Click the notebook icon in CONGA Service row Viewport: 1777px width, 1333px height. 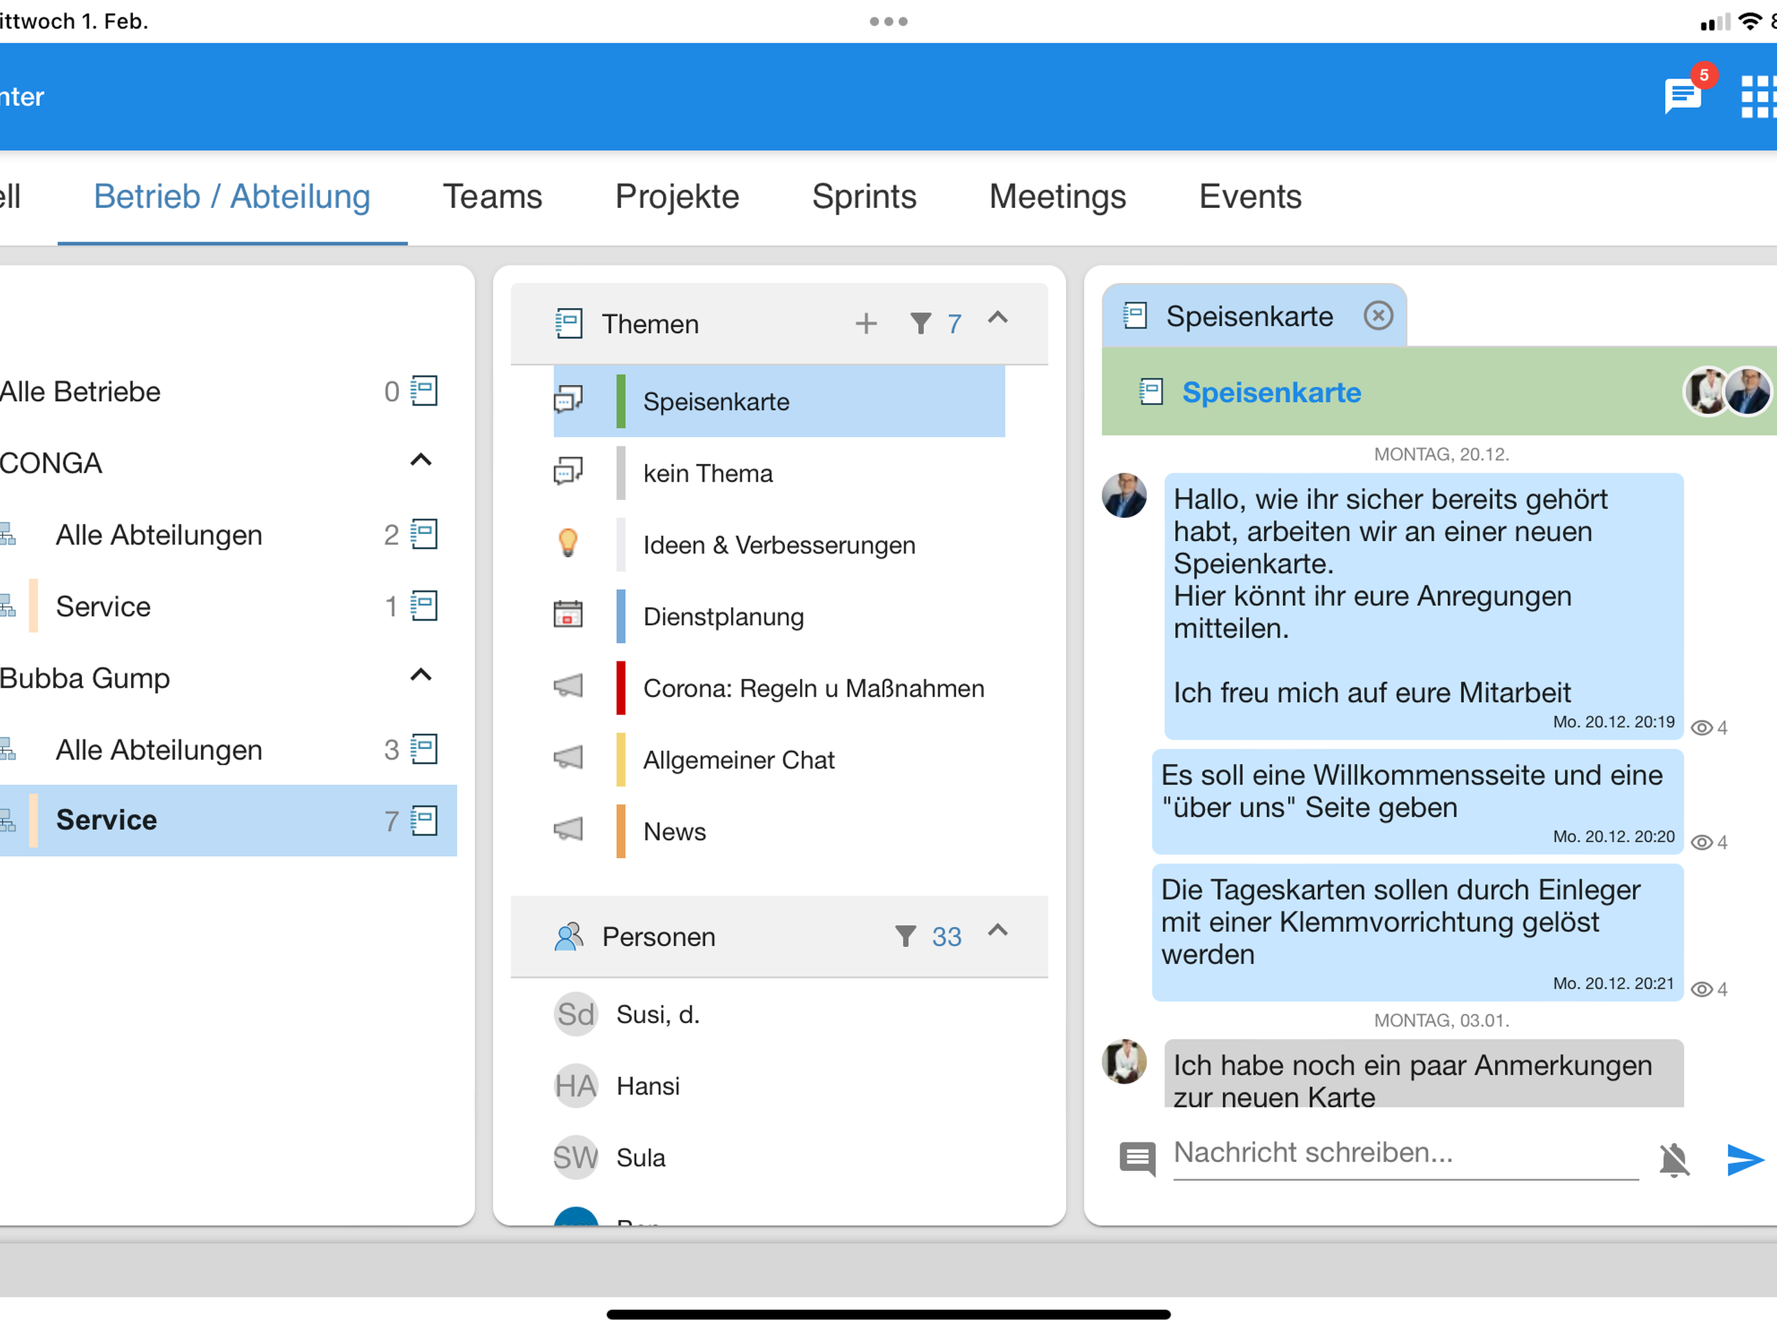pyautogui.click(x=424, y=606)
